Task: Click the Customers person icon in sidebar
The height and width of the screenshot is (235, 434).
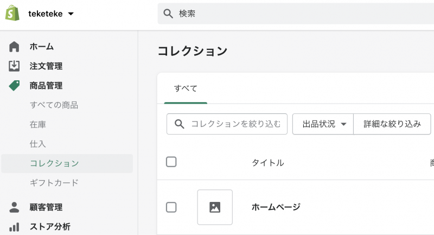Action: [x=15, y=207]
